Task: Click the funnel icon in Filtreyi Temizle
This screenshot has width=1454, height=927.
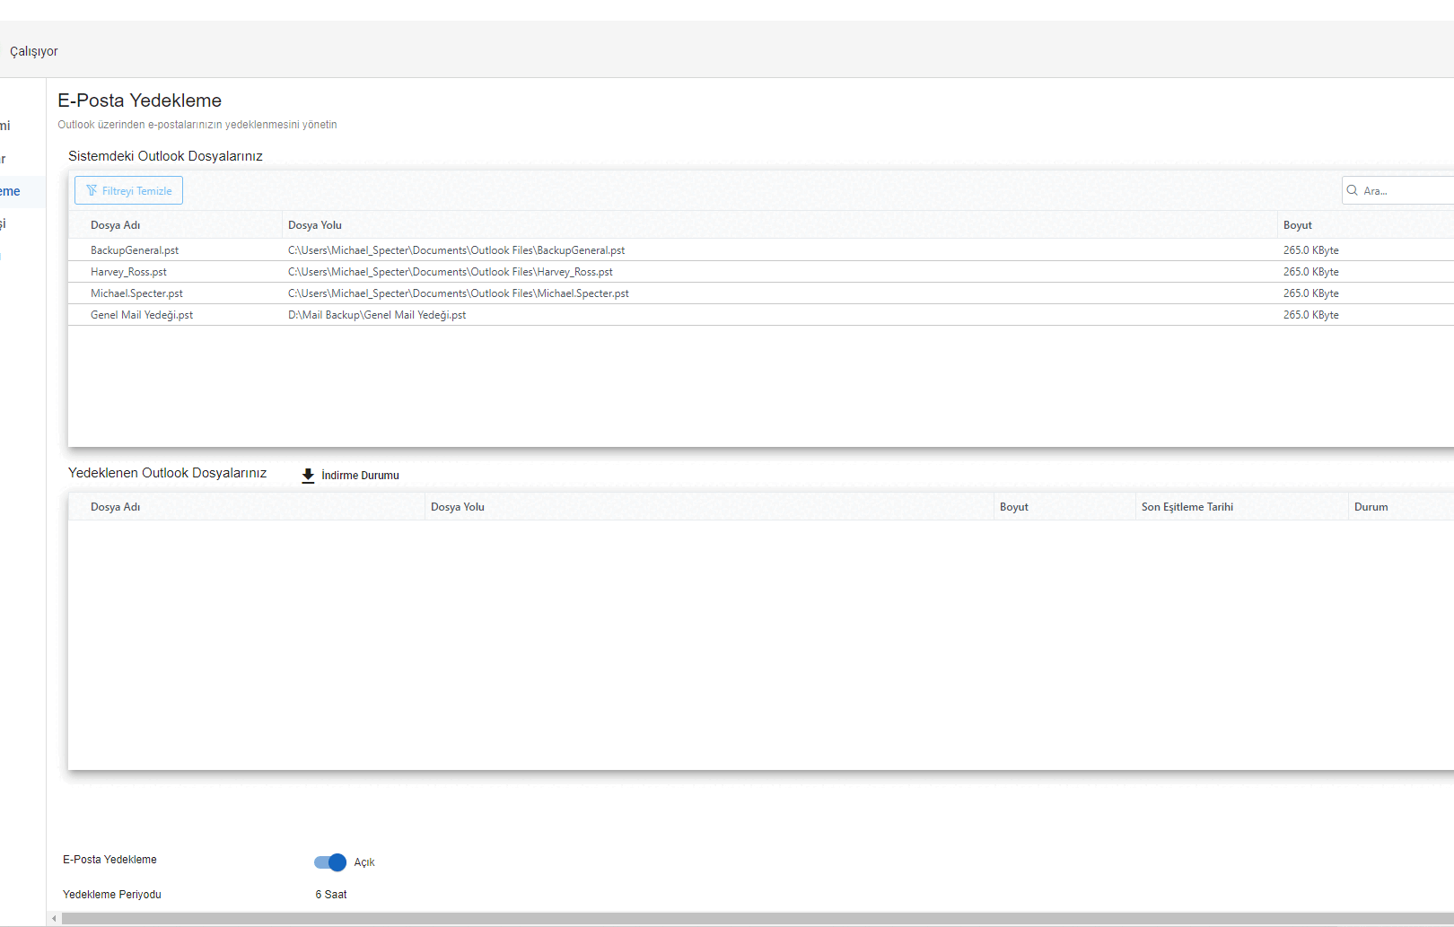Action: pyautogui.click(x=92, y=190)
